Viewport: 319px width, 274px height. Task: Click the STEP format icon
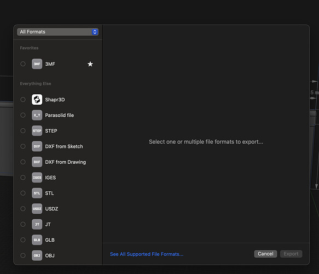coord(37,130)
